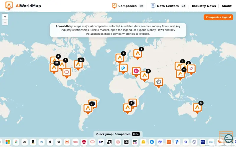Open AMD from the quick jump bar
Viewport: 236px width, 147px height.
pyautogui.click(x=109, y=142)
